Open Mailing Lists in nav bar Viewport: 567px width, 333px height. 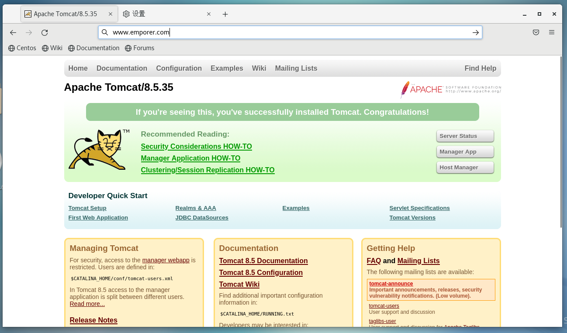coord(296,68)
